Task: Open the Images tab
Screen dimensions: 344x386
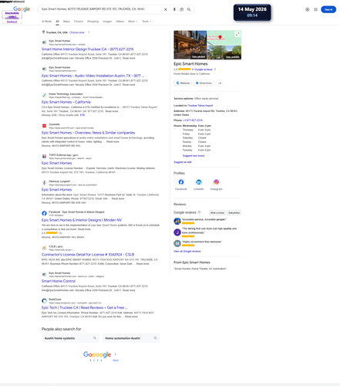Action: (108, 22)
